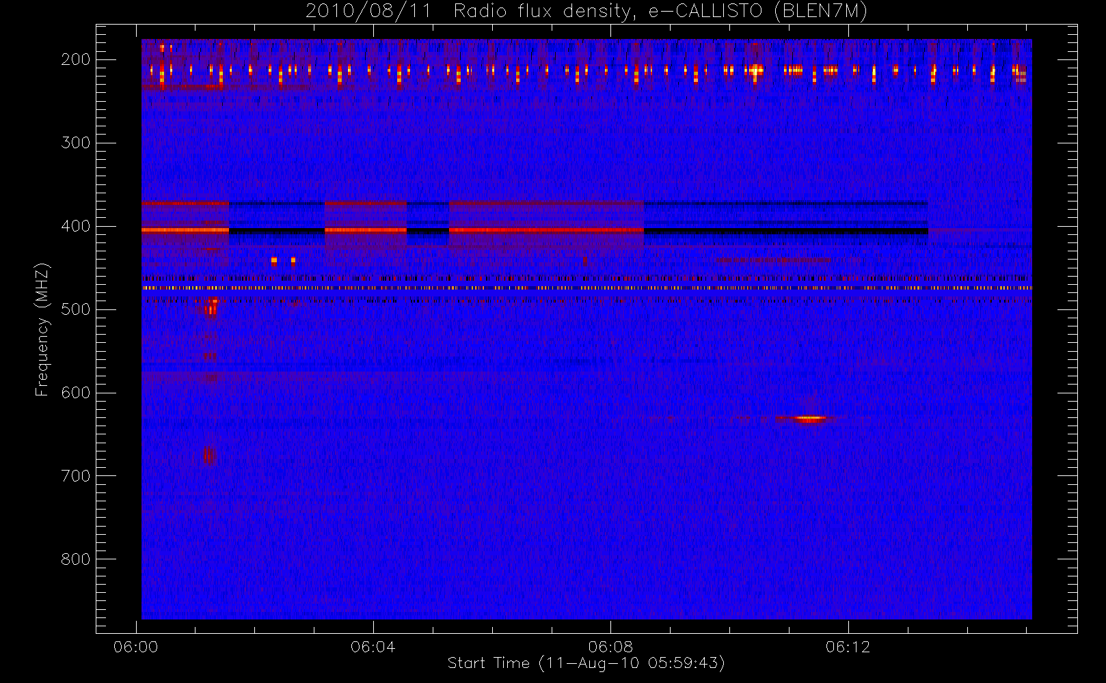Click the 06:08 time axis label
The image size is (1106, 683).
pos(610,647)
